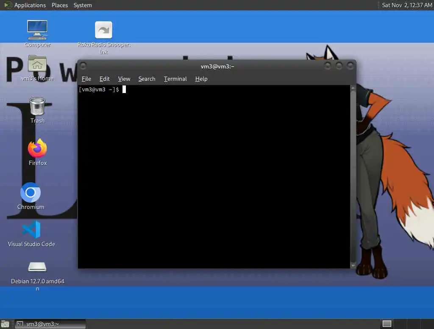
Task: Click the show desktop icon in bottom panel
Action: (5, 324)
